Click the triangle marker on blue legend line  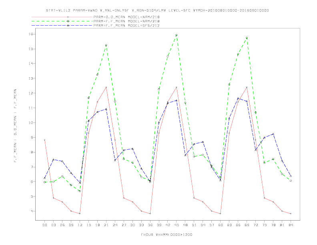pos(68,26)
